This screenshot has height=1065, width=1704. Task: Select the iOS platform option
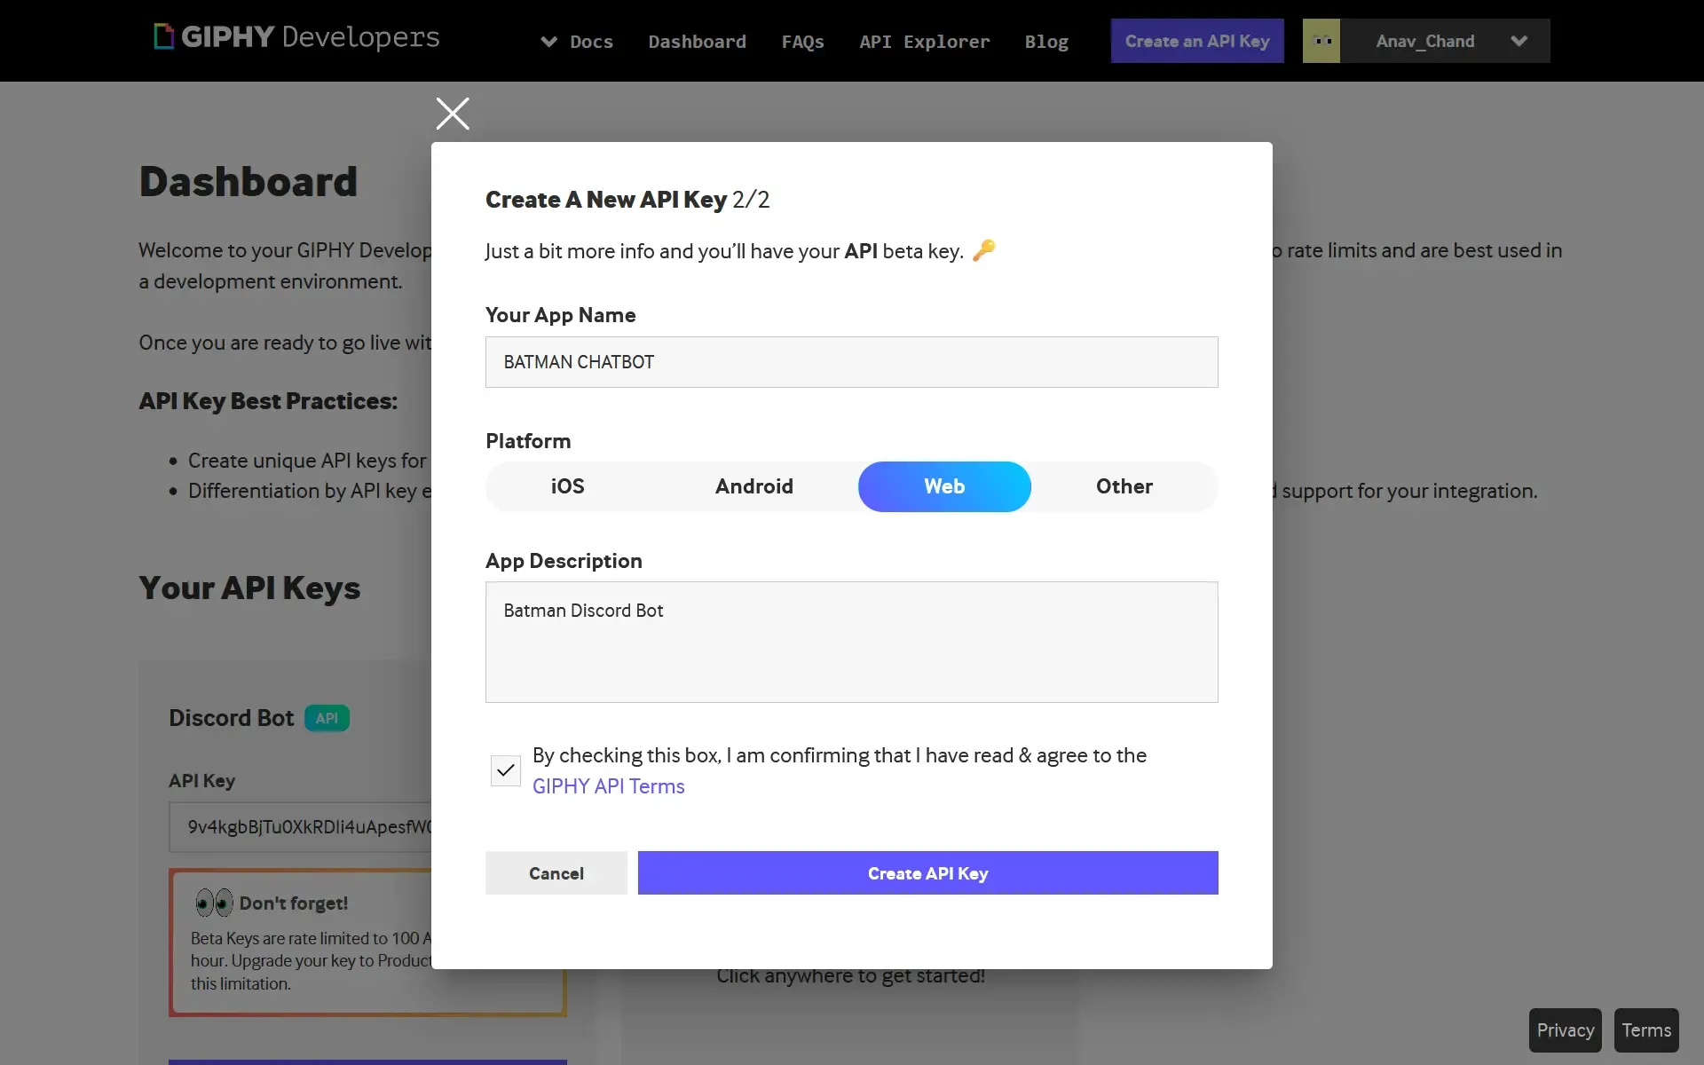566,485
